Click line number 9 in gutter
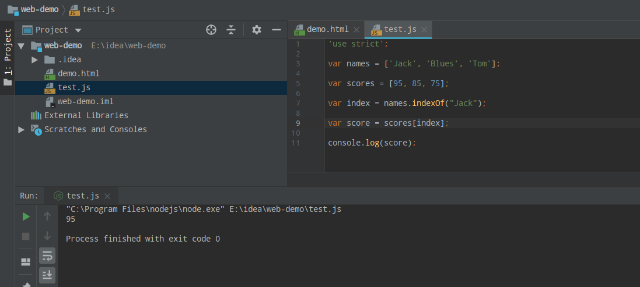Screen dimensions: 640x287 [x=298, y=123]
